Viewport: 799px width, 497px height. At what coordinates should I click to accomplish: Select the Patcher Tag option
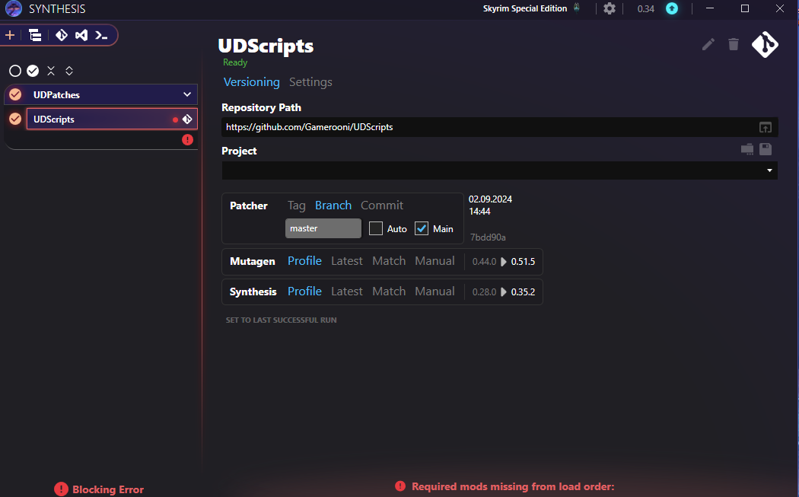[x=297, y=205]
